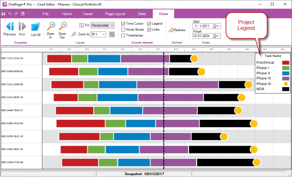Click the Undo arrow icon
Image resolution: width=292 pixels, height=177 pixels.
(10, 14)
